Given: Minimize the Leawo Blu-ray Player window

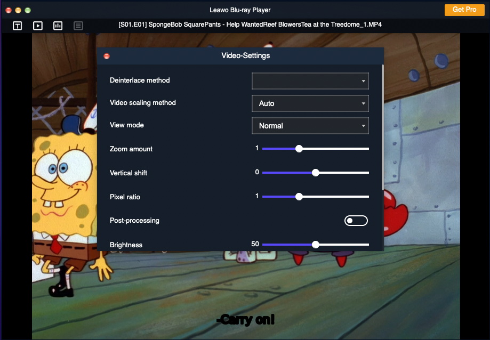Looking at the screenshot, I should (x=18, y=10).
